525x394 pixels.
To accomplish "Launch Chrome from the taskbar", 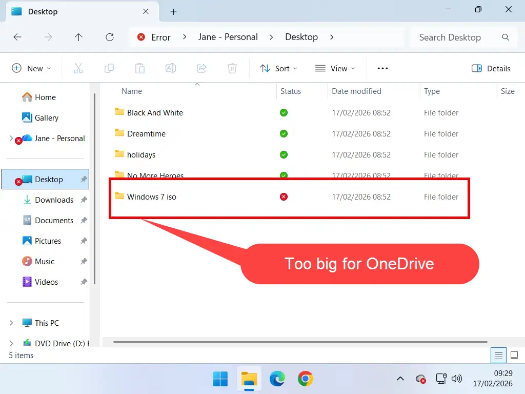I will coord(306,379).
